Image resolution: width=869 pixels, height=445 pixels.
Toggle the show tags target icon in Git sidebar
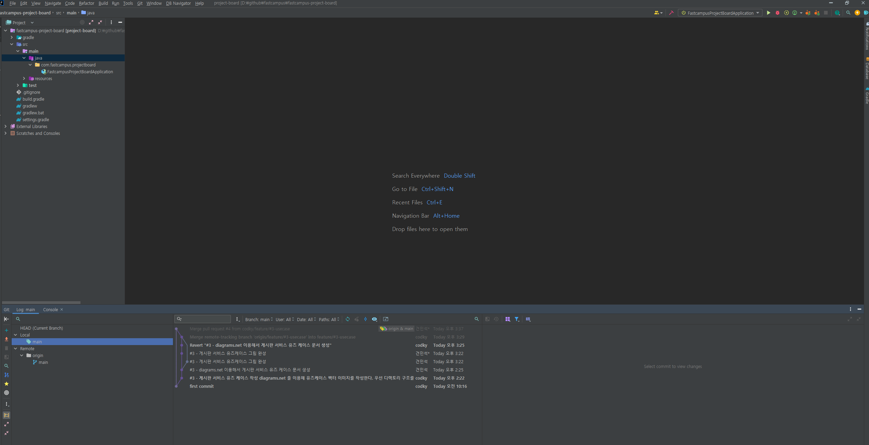[x=6, y=393]
